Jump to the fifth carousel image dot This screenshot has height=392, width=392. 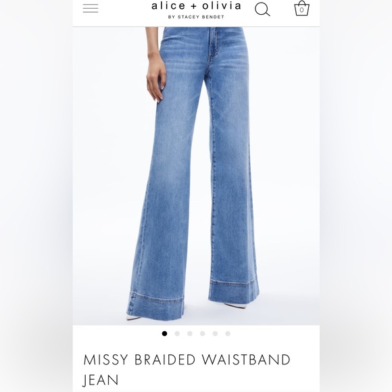[215, 333]
